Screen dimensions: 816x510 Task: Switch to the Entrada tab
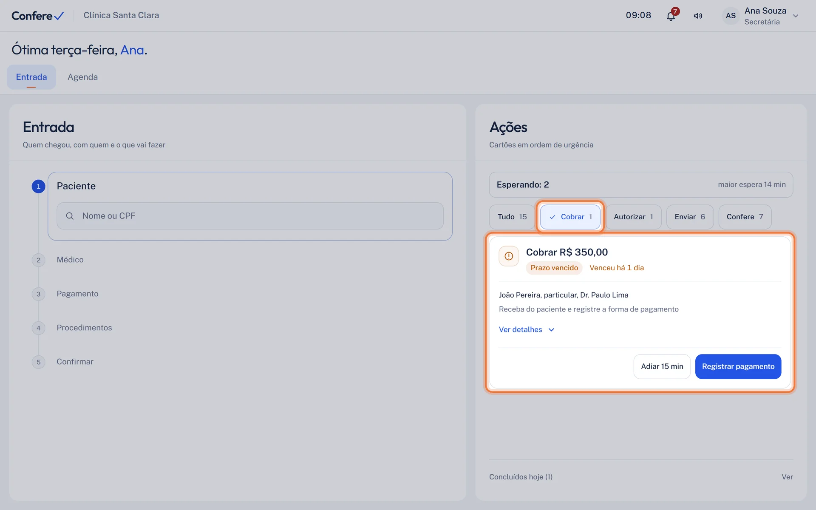pyautogui.click(x=31, y=77)
